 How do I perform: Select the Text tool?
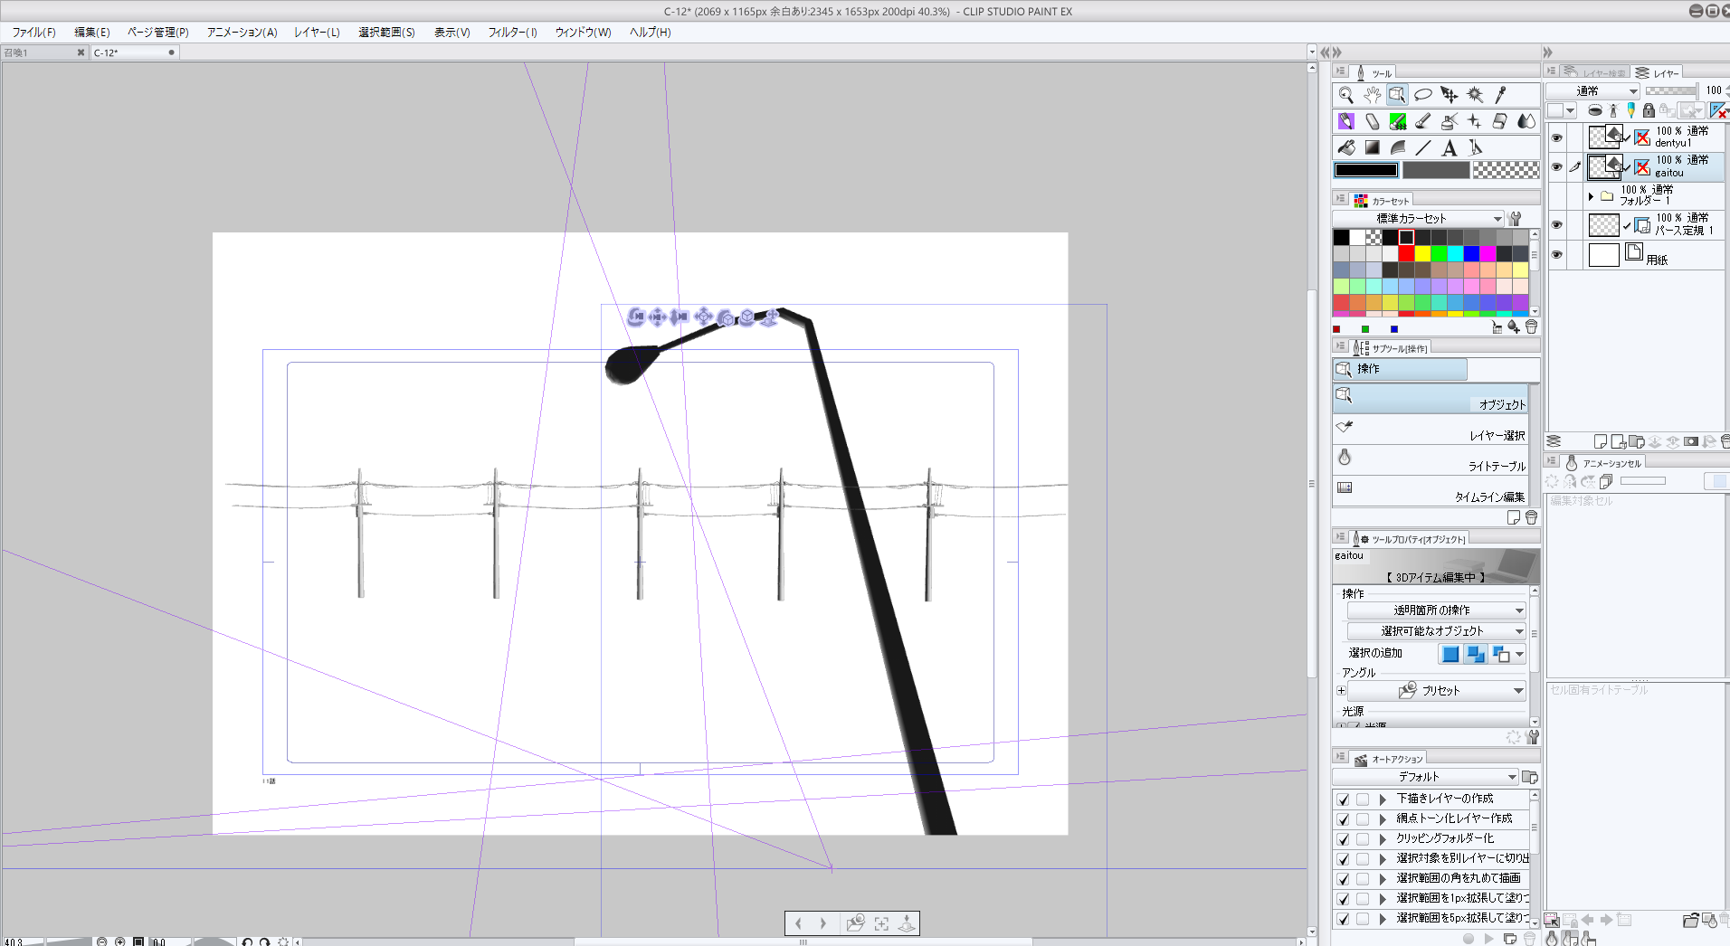1450,148
